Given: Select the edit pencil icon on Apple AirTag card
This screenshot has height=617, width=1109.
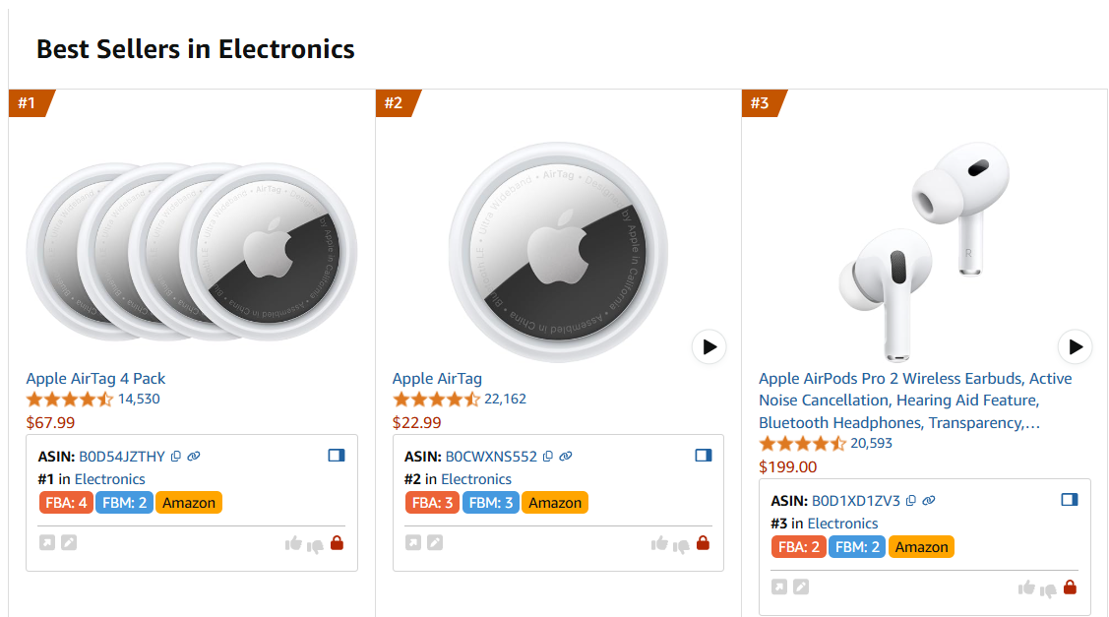Looking at the screenshot, I should pos(434,541).
